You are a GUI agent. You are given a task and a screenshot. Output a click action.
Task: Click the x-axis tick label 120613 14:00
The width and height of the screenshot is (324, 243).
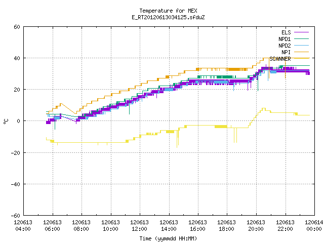[x=169, y=226]
